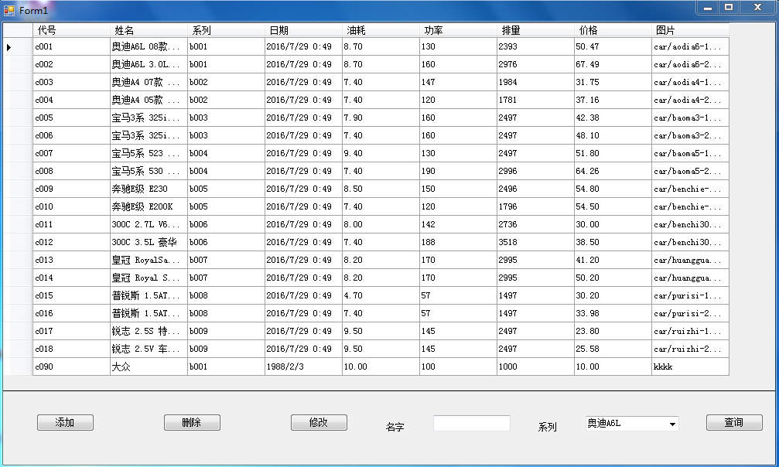Select the image cell car/ruizhi-1...

coord(691,332)
